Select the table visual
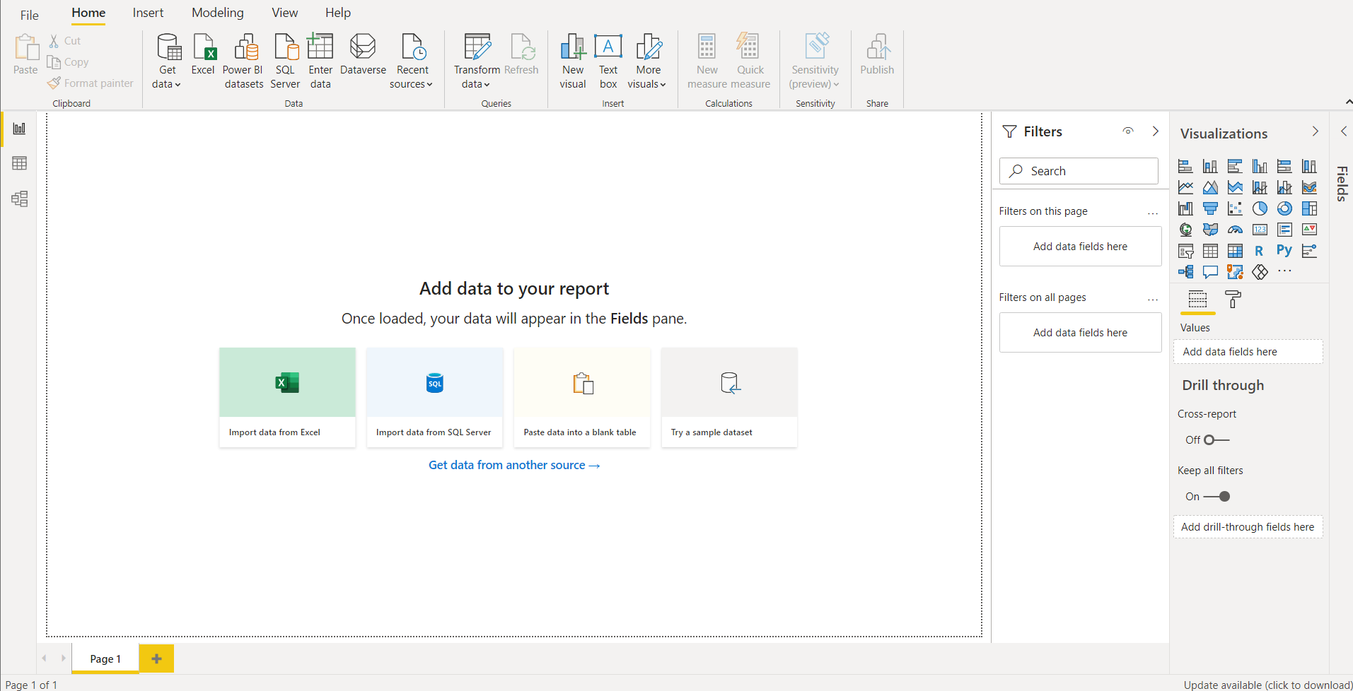Viewport: 1353px width, 691px height. [1210, 251]
